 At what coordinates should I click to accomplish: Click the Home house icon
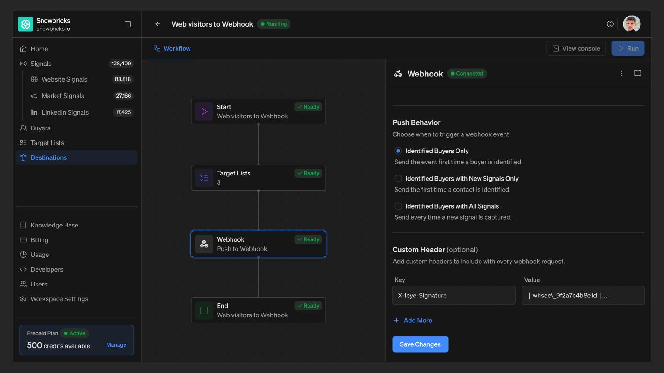coord(23,49)
